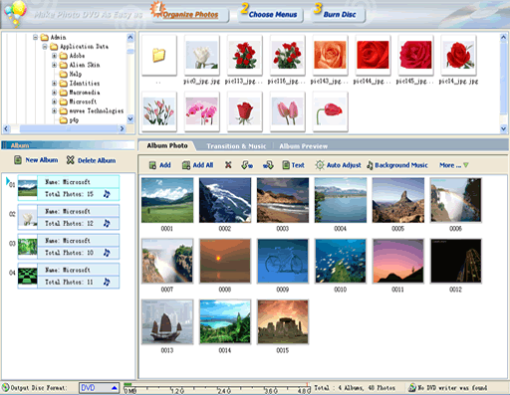Screen dimensions: 510x395
Task: Click the Add photo icon
Action: pos(152,165)
